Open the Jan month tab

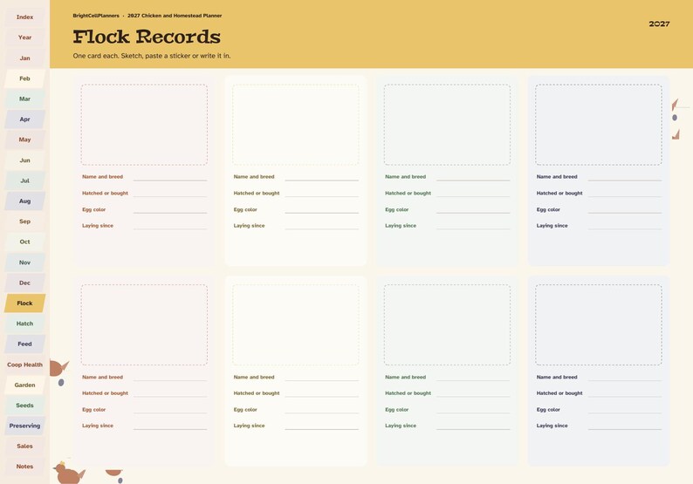(x=24, y=58)
